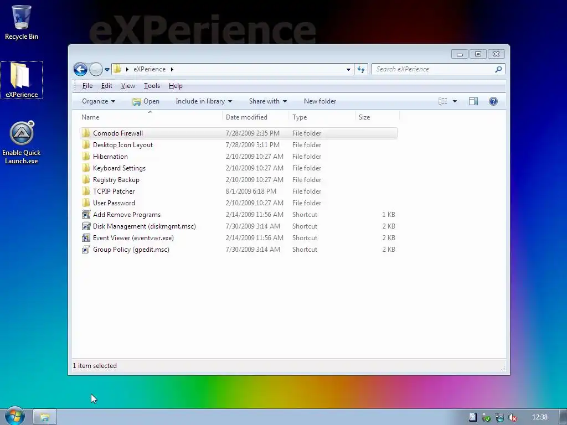The image size is (567, 425).
Task: Click the Hibernation folder name
Action: 110,157
